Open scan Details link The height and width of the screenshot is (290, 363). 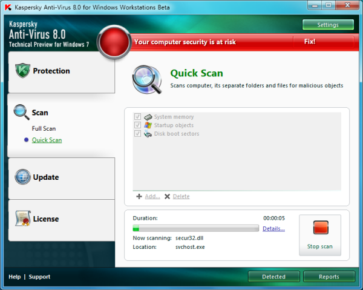click(273, 229)
